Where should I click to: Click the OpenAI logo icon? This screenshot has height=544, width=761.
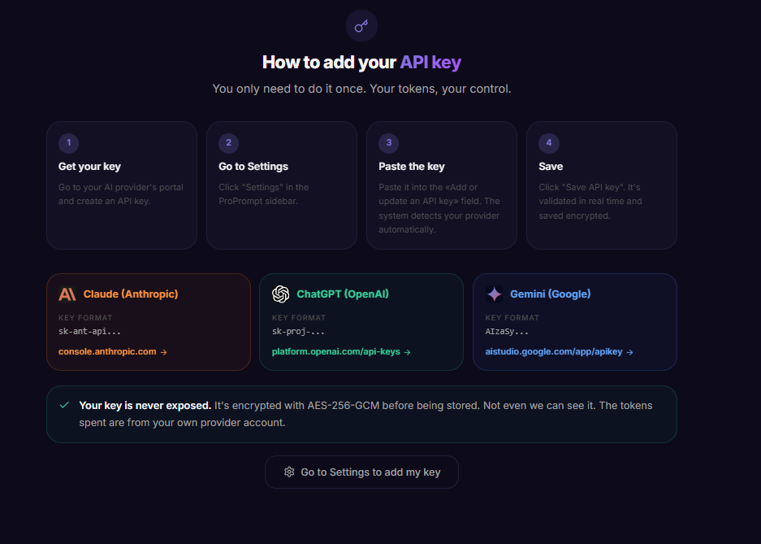tap(280, 294)
